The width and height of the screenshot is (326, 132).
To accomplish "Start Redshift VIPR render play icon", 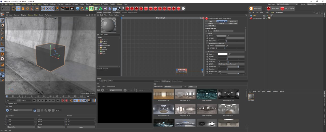I will coord(7,110).
